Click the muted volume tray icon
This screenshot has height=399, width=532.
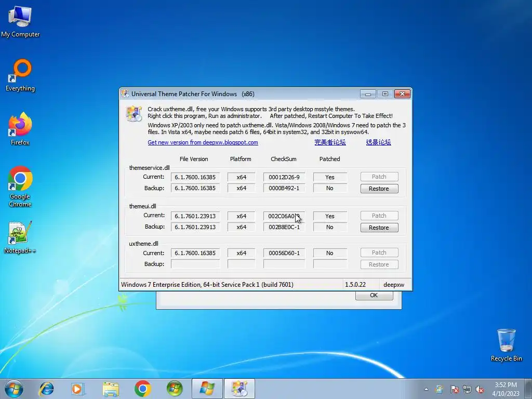tap(480, 389)
